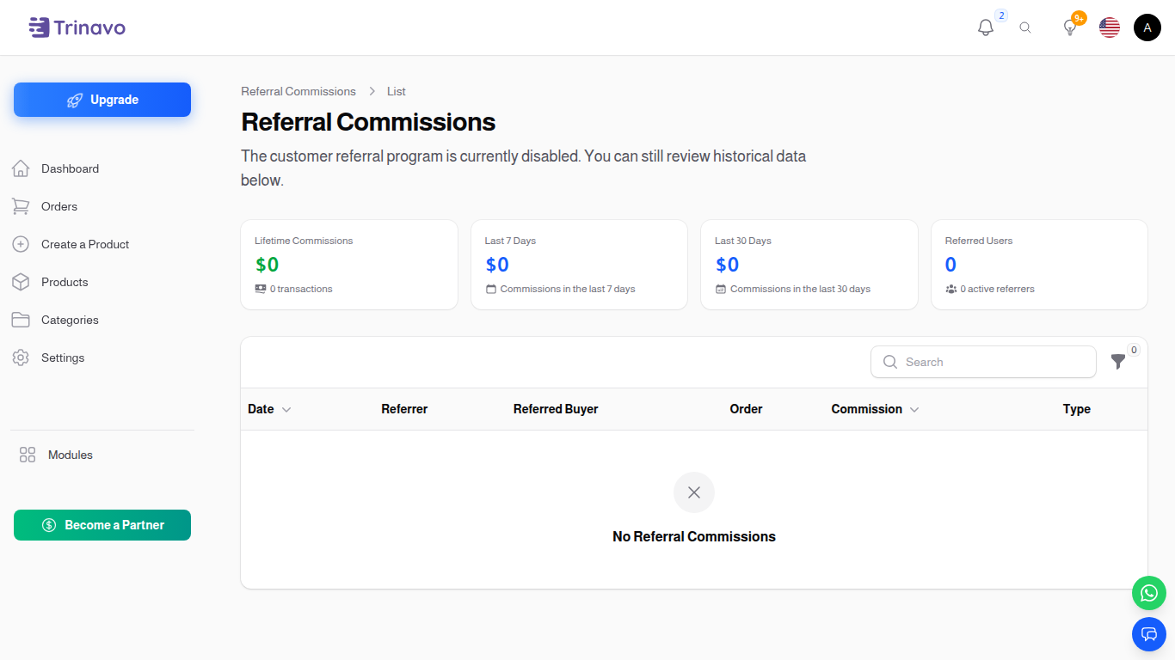Click the X icon in the empty state
The image size is (1175, 660).
coord(694,492)
